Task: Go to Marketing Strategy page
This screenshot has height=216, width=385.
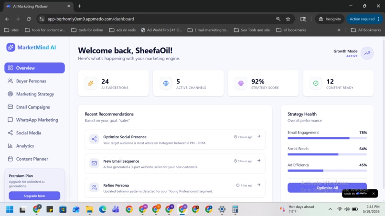Action: pos(34,94)
